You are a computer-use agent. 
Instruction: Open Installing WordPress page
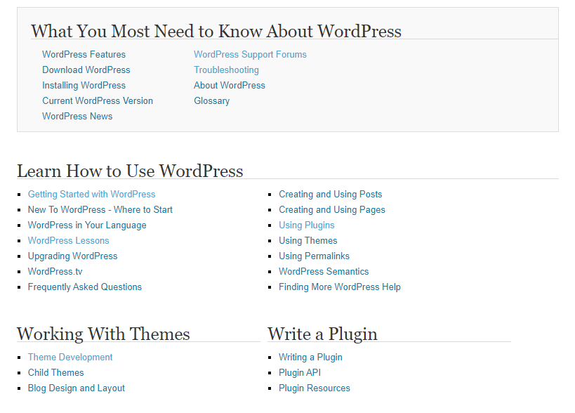point(84,85)
